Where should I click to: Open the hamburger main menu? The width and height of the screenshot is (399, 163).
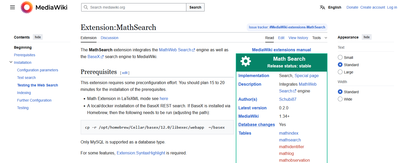click(x=12, y=7)
